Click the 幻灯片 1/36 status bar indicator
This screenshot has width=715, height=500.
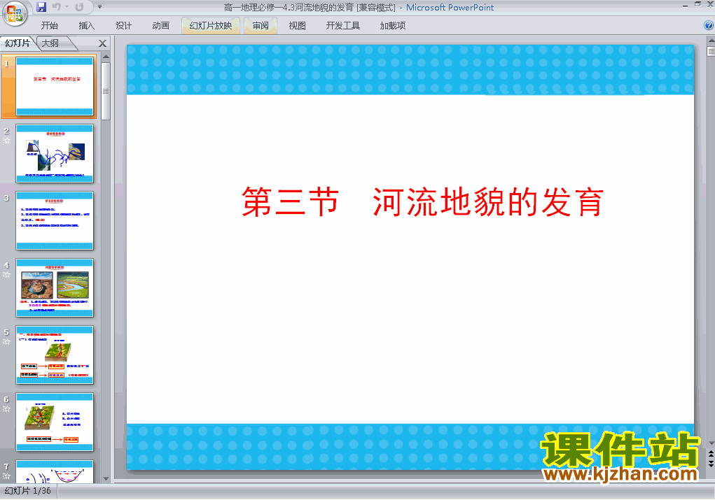pyautogui.click(x=27, y=491)
